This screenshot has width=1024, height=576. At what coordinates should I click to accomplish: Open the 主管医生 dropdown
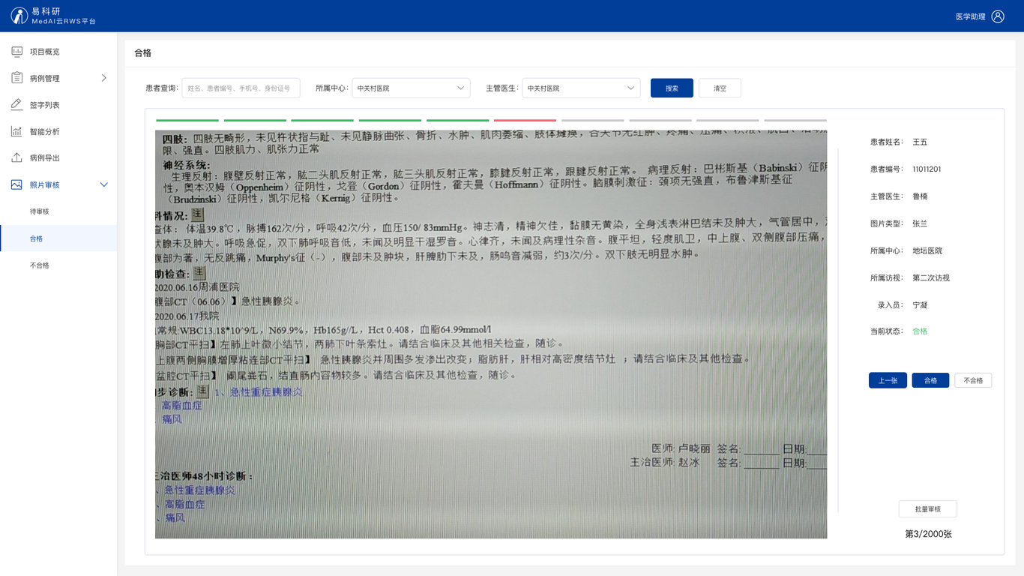[x=581, y=88]
